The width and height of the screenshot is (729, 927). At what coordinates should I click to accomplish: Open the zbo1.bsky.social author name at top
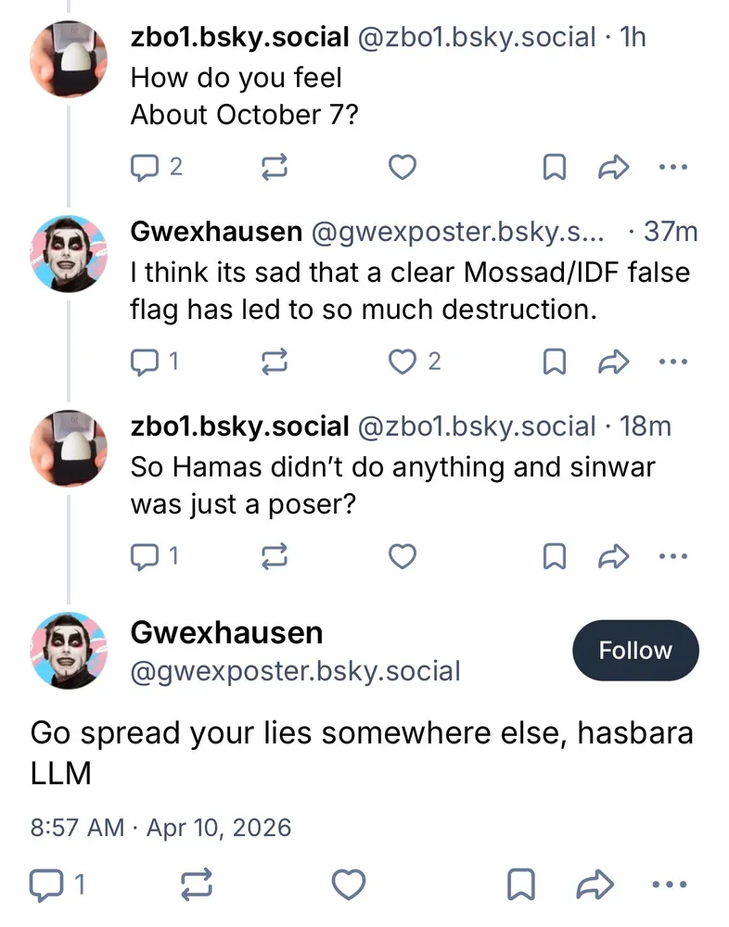pos(239,37)
